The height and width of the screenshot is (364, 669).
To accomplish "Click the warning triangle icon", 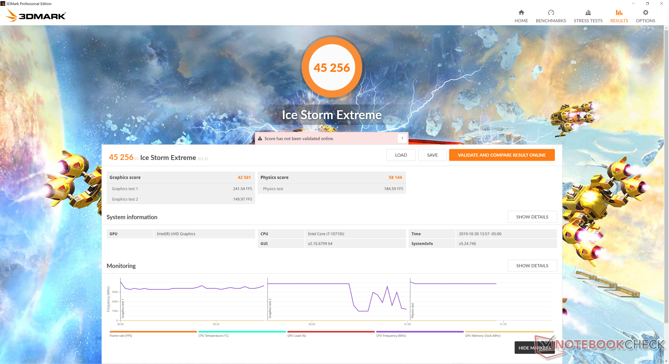I will pos(260,139).
